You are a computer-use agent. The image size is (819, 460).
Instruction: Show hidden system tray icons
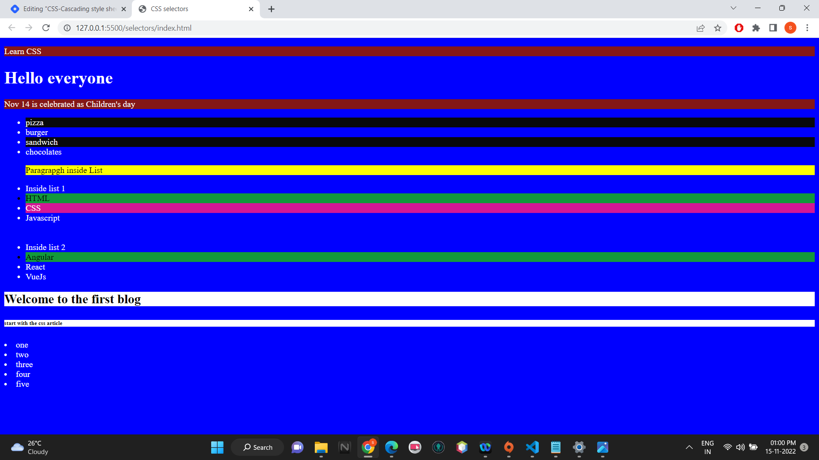coord(689,447)
